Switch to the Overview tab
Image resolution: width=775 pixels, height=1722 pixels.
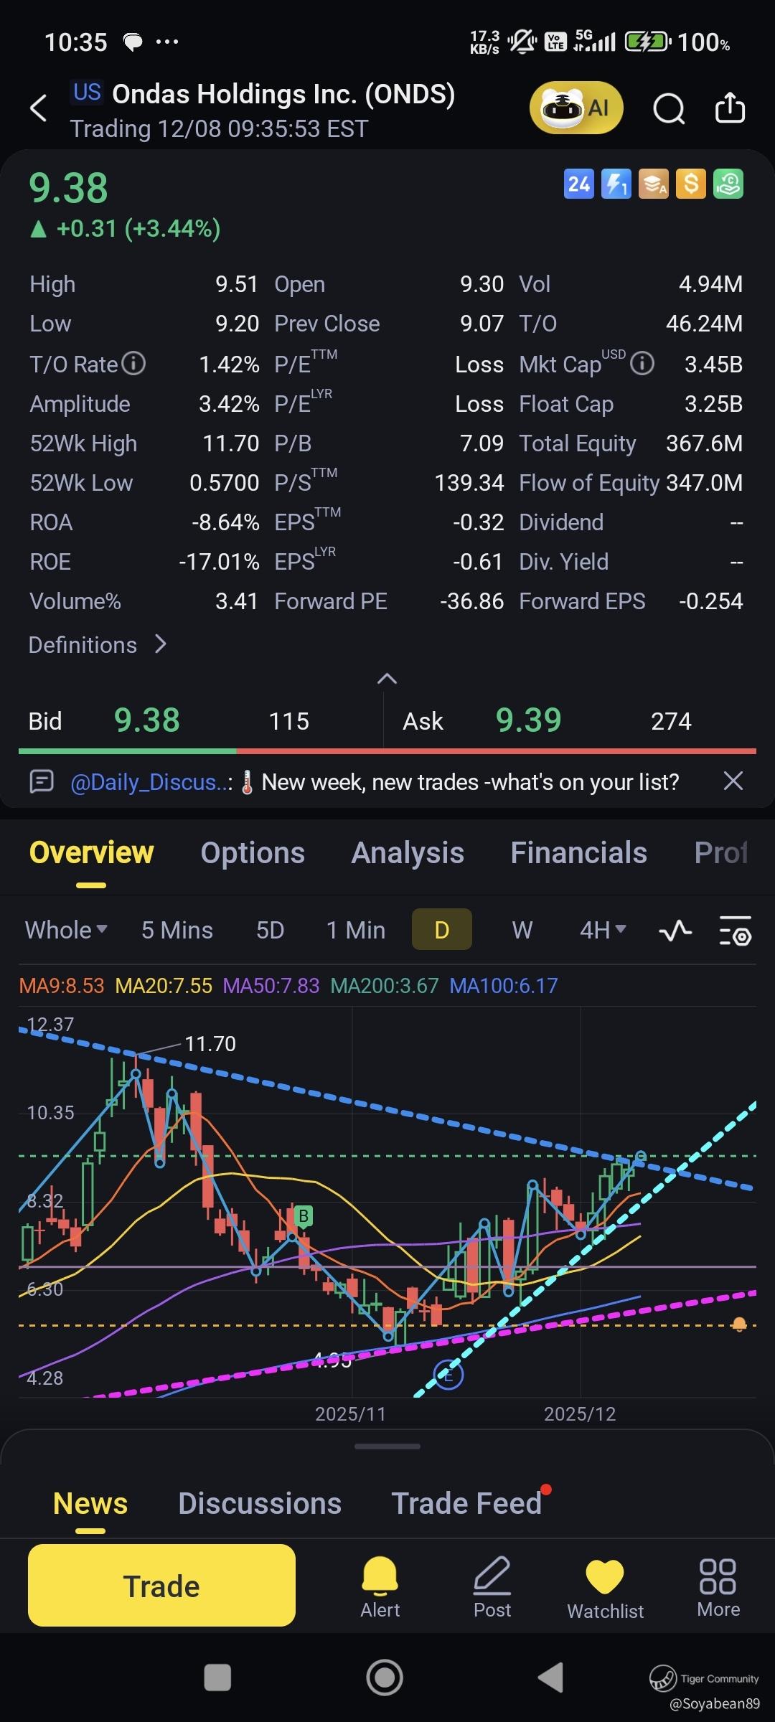tap(91, 853)
